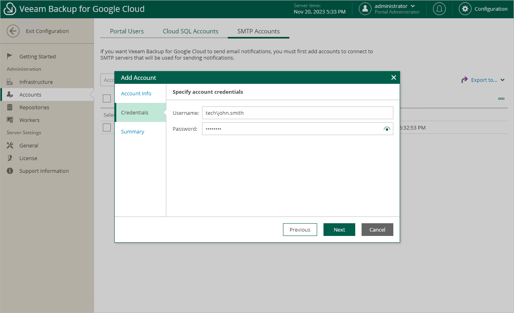Select Accounts in sidebar
Screen dimensions: 514x313
[x=47, y=95]
